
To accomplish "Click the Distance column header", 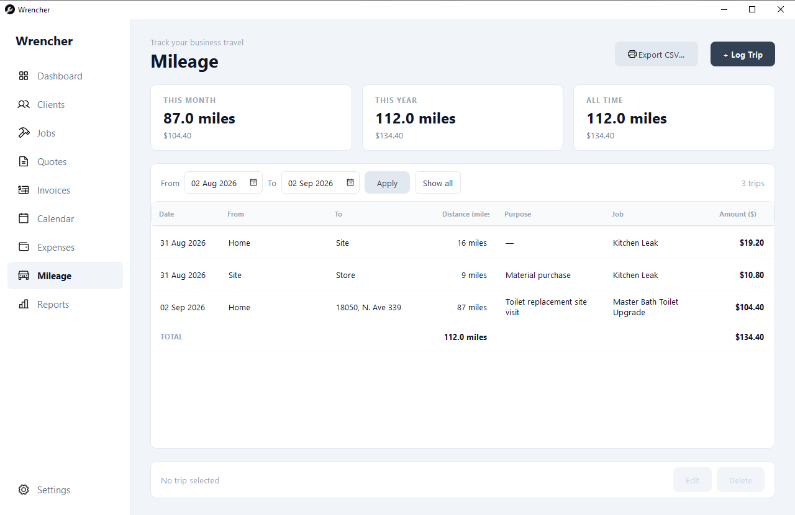I will 466,214.
